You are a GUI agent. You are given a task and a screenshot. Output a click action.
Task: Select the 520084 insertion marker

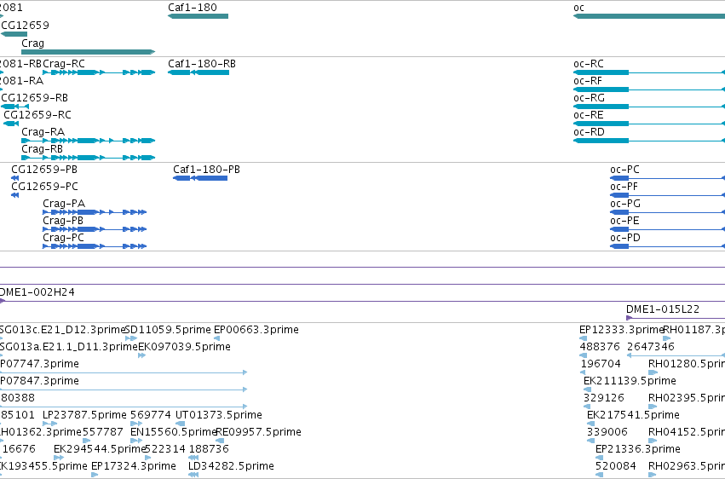tap(599, 475)
